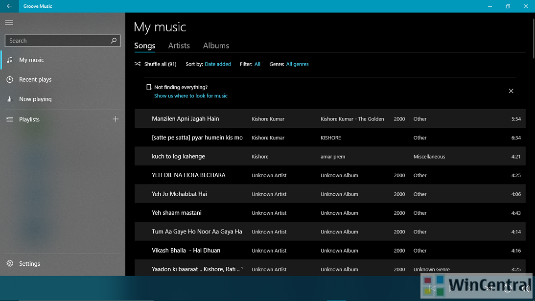Screen dimensions: 535x301
Task: Toggle the repeat playback button
Action: 508,289
